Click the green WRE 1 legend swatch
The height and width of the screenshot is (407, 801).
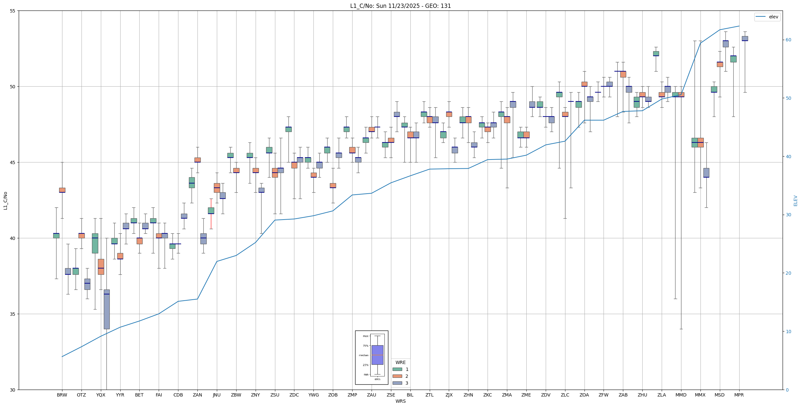(397, 369)
